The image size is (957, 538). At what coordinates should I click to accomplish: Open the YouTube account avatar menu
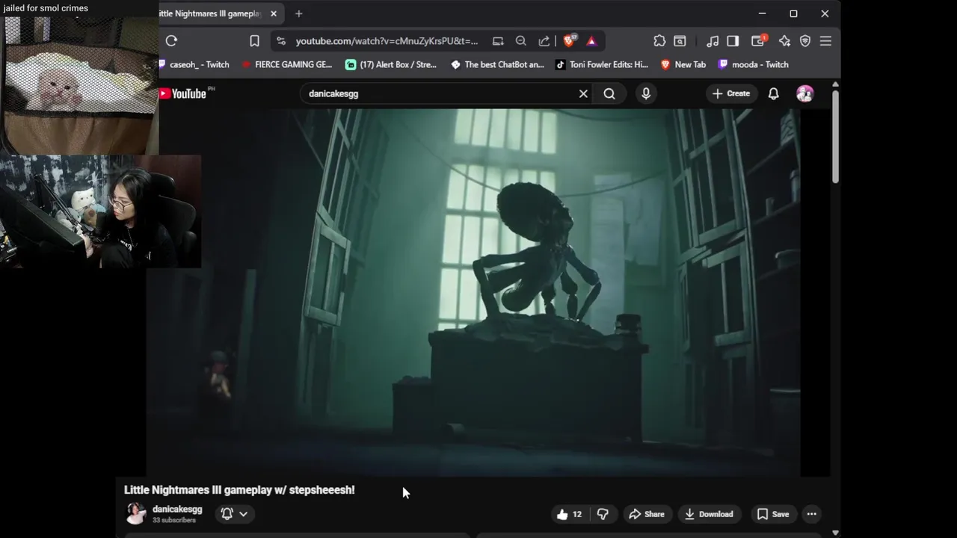pyautogui.click(x=805, y=93)
